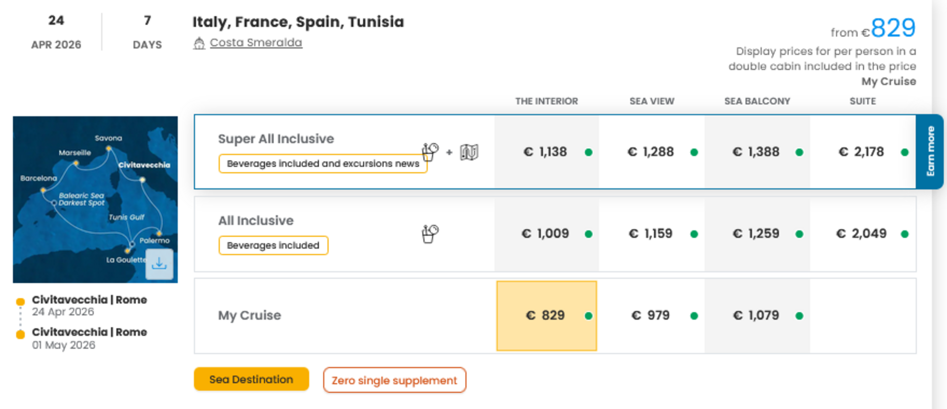Open the Costa Smeralda ship link
The height and width of the screenshot is (409, 947).
point(256,43)
